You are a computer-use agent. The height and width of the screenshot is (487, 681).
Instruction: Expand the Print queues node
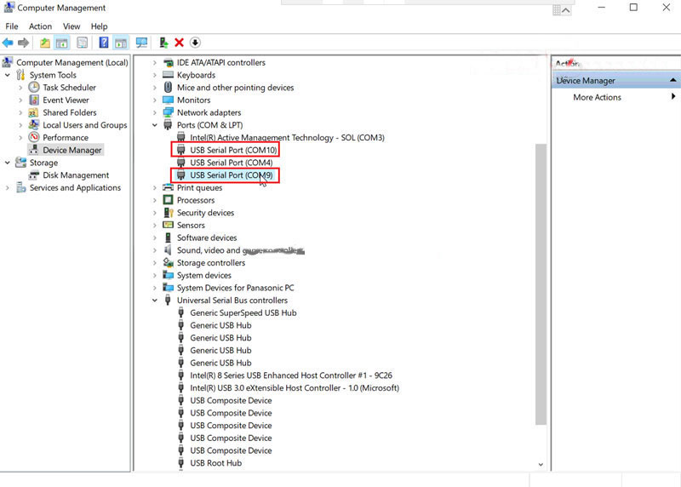[155, 187]
